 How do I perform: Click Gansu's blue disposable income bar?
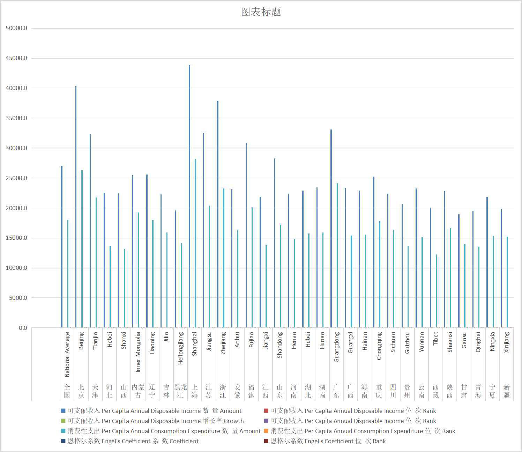(459, 271)
